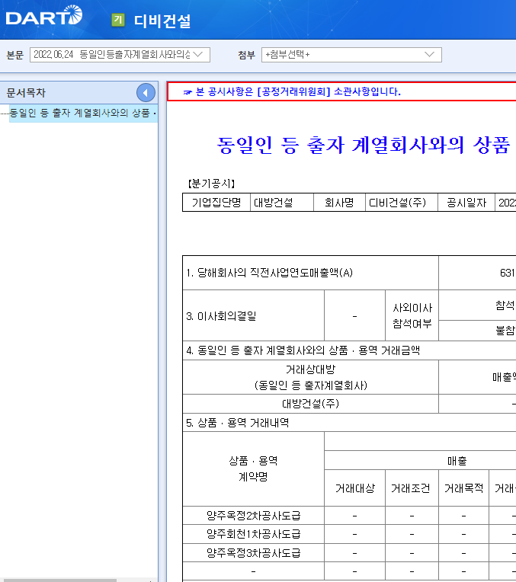Click the [분기공시] label
The width and height of the screenshot is (516, 582).
coord(211,184)
